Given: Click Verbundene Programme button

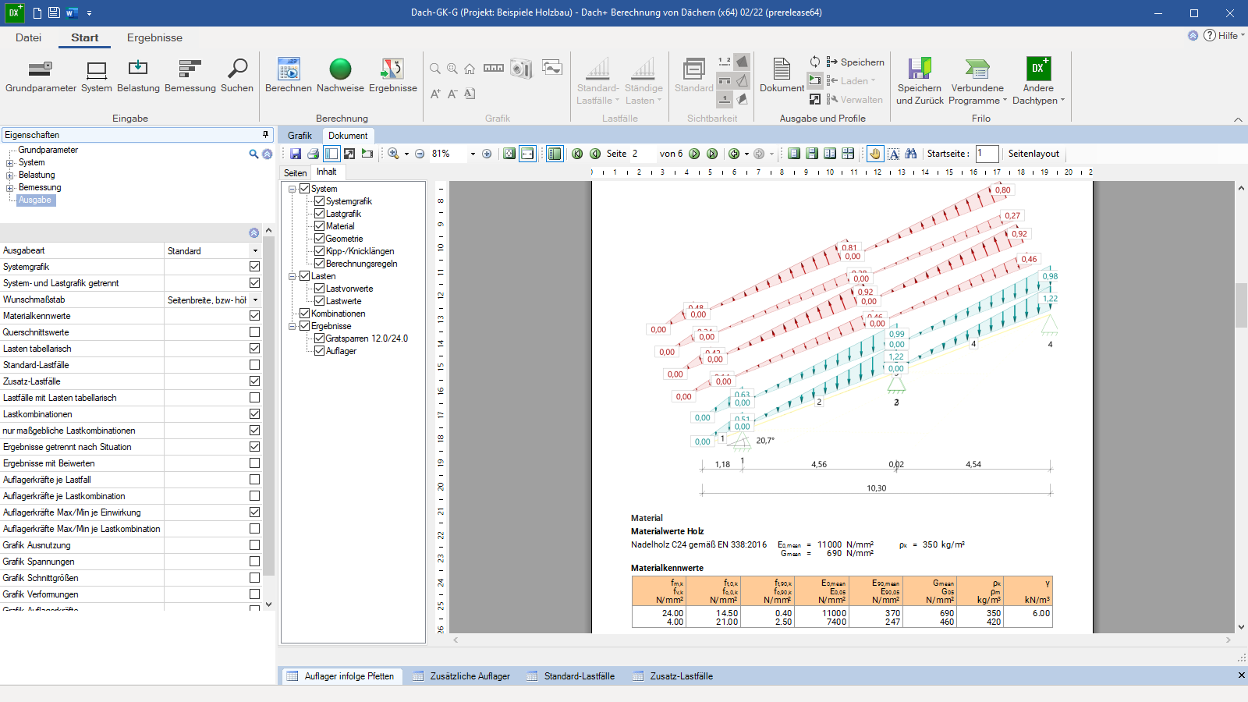Looking at the screenshot, I should pyautogui.click(x=977, y=81).
